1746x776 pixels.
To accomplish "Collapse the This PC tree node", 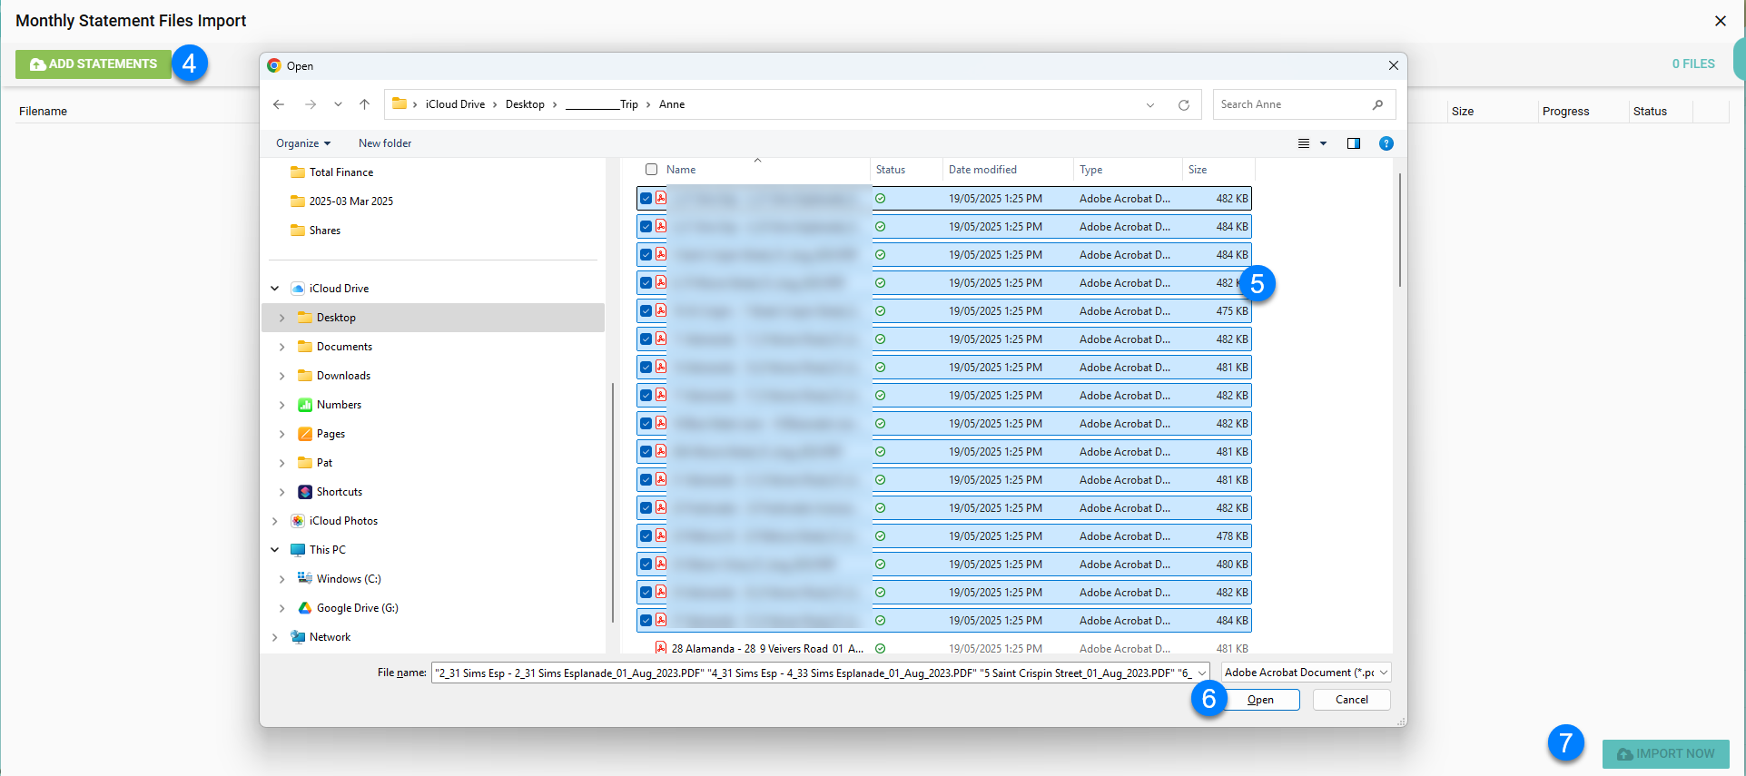I will (275, 550).
